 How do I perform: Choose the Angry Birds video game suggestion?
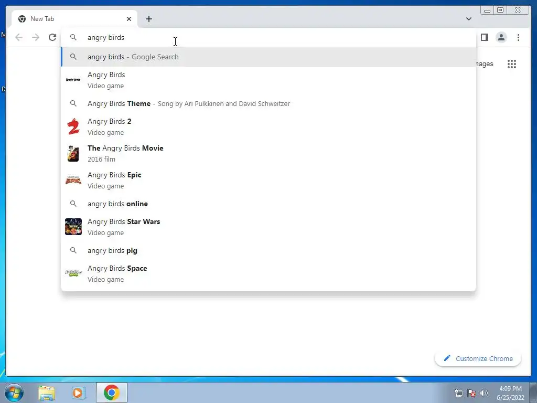268,80
